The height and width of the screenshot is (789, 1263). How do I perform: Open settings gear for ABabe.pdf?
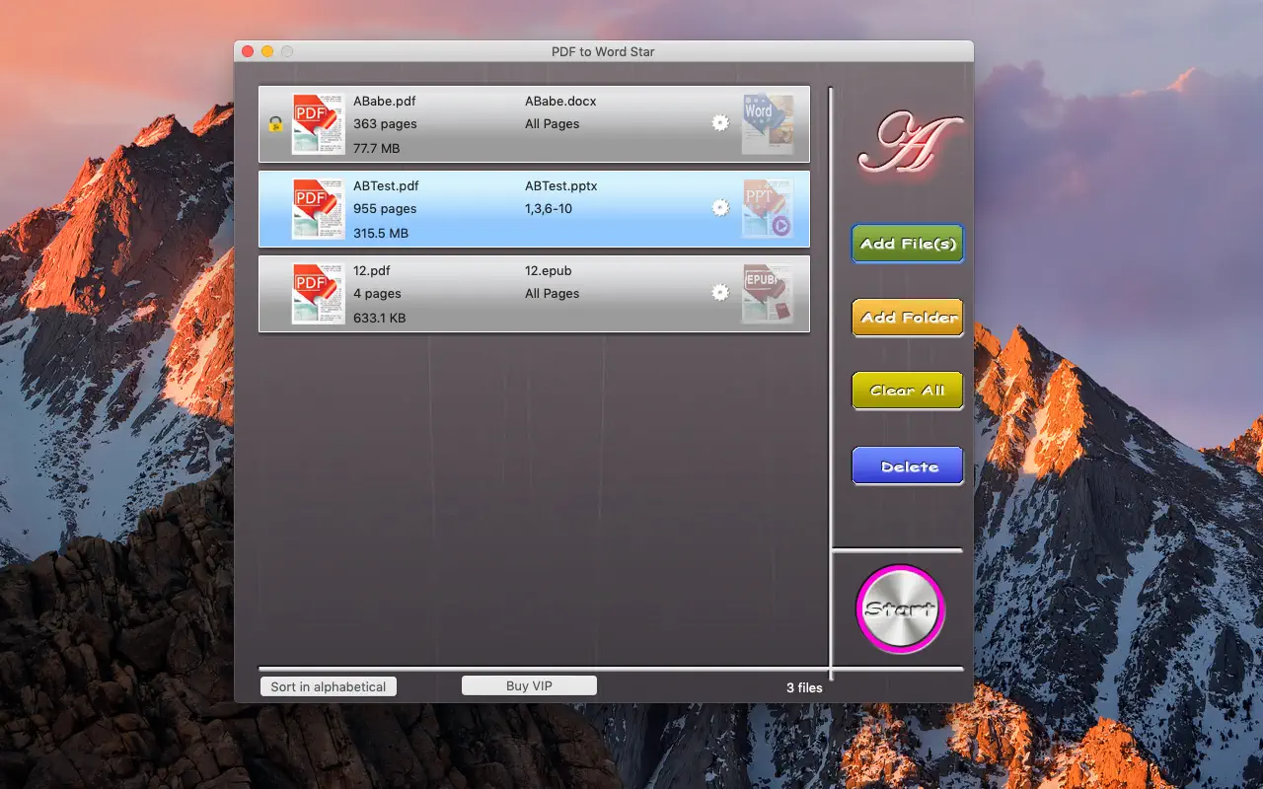click(720, 123)
